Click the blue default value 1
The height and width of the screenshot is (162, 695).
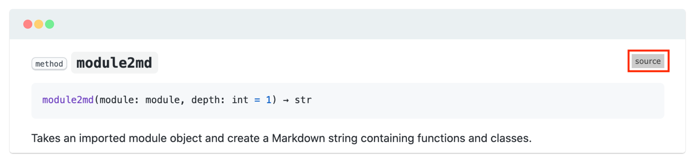pyautogui.click(x=269, y=100)
